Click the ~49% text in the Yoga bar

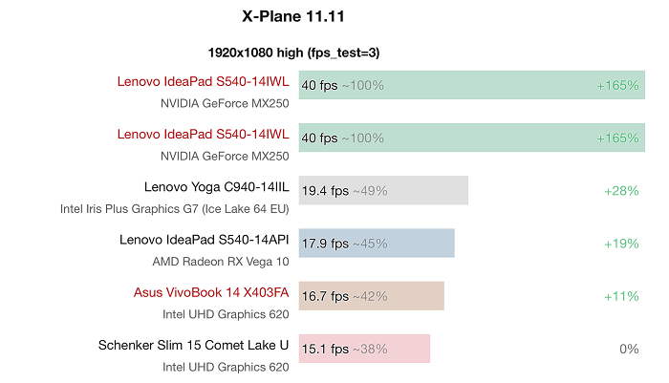(370, 191)
